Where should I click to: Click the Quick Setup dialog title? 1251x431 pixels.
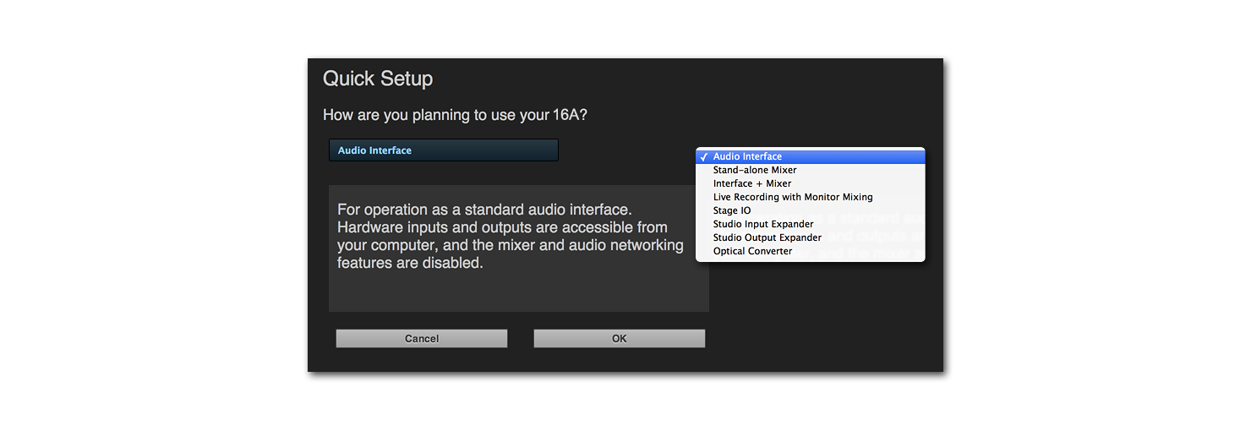tap(378, 79)
